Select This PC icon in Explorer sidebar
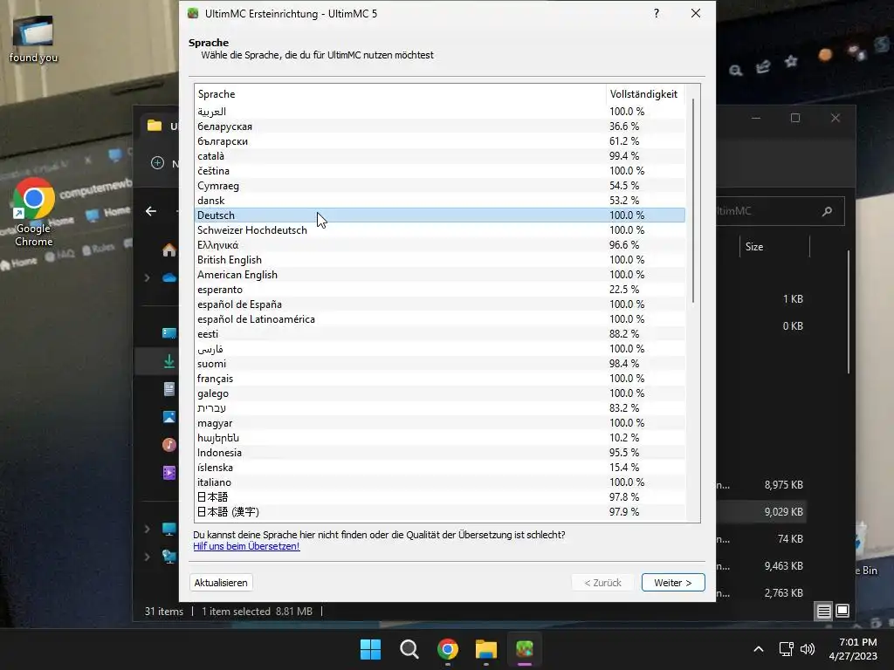 [x=168, y=529]
